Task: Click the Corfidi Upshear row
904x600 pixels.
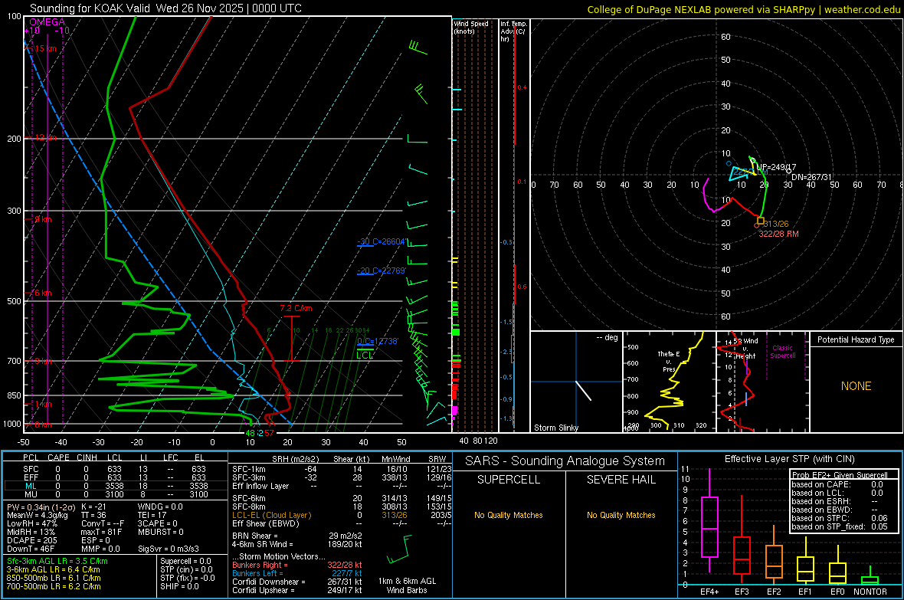Action: tap(297, 590)
